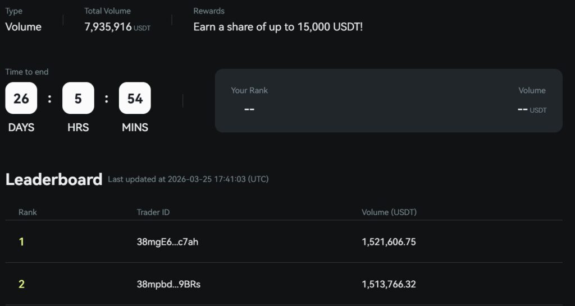Screen dimensions: 575x306
Task: Click the Time to end label
Action: pyautogui.click(x=27, y=72)
